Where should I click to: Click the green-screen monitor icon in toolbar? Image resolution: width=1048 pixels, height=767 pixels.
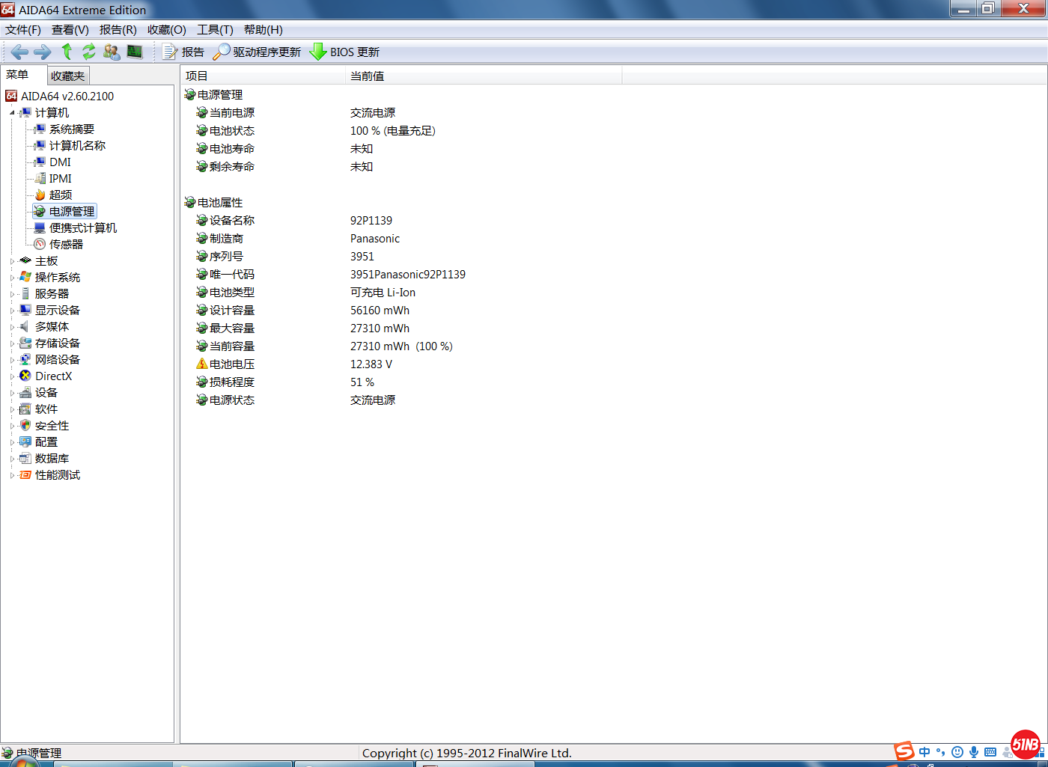click(135, 52)
